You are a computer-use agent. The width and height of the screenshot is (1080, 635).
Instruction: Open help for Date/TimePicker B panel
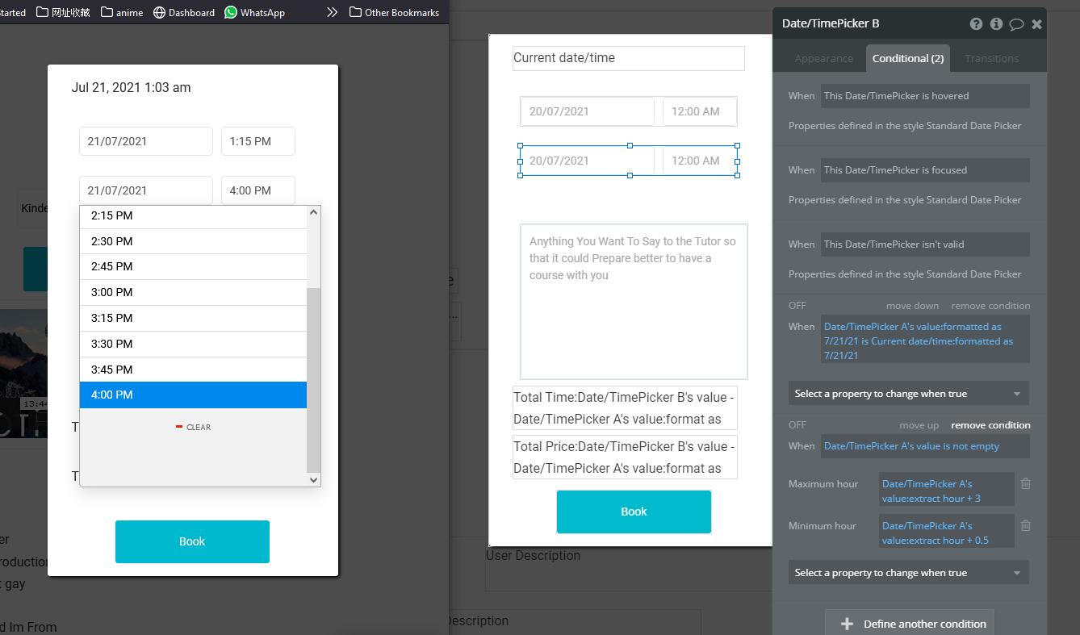976,24
